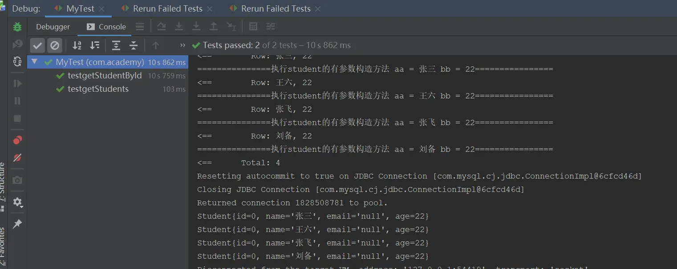The height and width of the screenshot is (269, 677).
Task: Toggle Show Passed tests checkmark button
Action: coord(37,45)
